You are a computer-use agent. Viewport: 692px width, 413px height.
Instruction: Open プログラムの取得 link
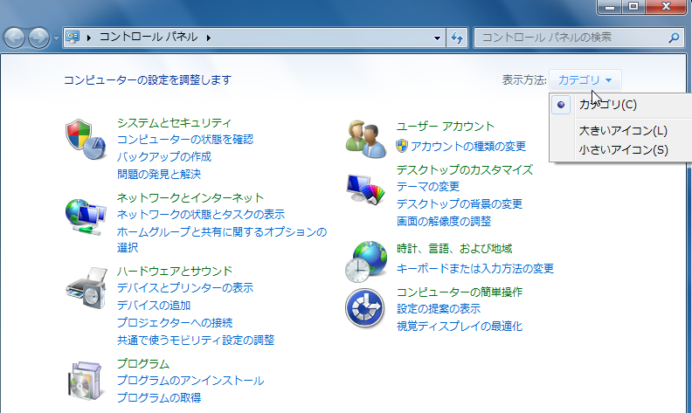click(159, 397)
